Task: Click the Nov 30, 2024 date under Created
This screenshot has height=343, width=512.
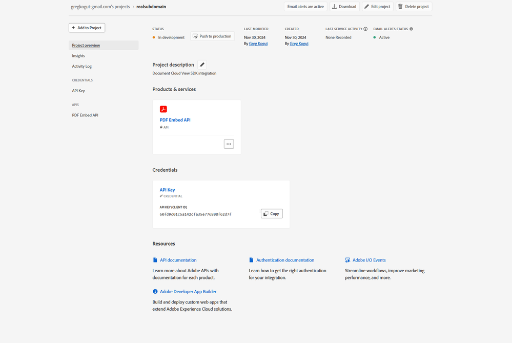Action: [x=296, y=37]
